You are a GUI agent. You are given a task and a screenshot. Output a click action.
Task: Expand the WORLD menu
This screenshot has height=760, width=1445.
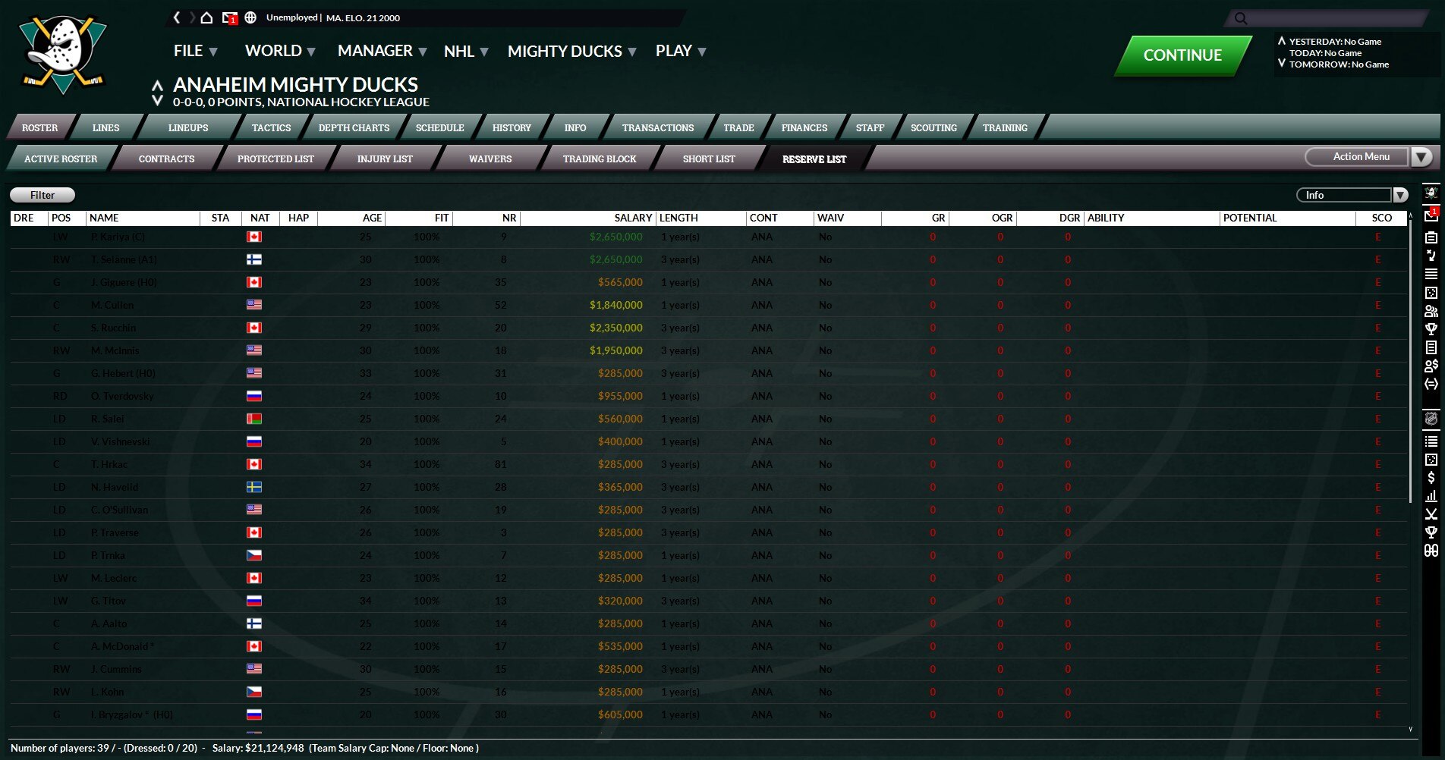click(280, 51)
